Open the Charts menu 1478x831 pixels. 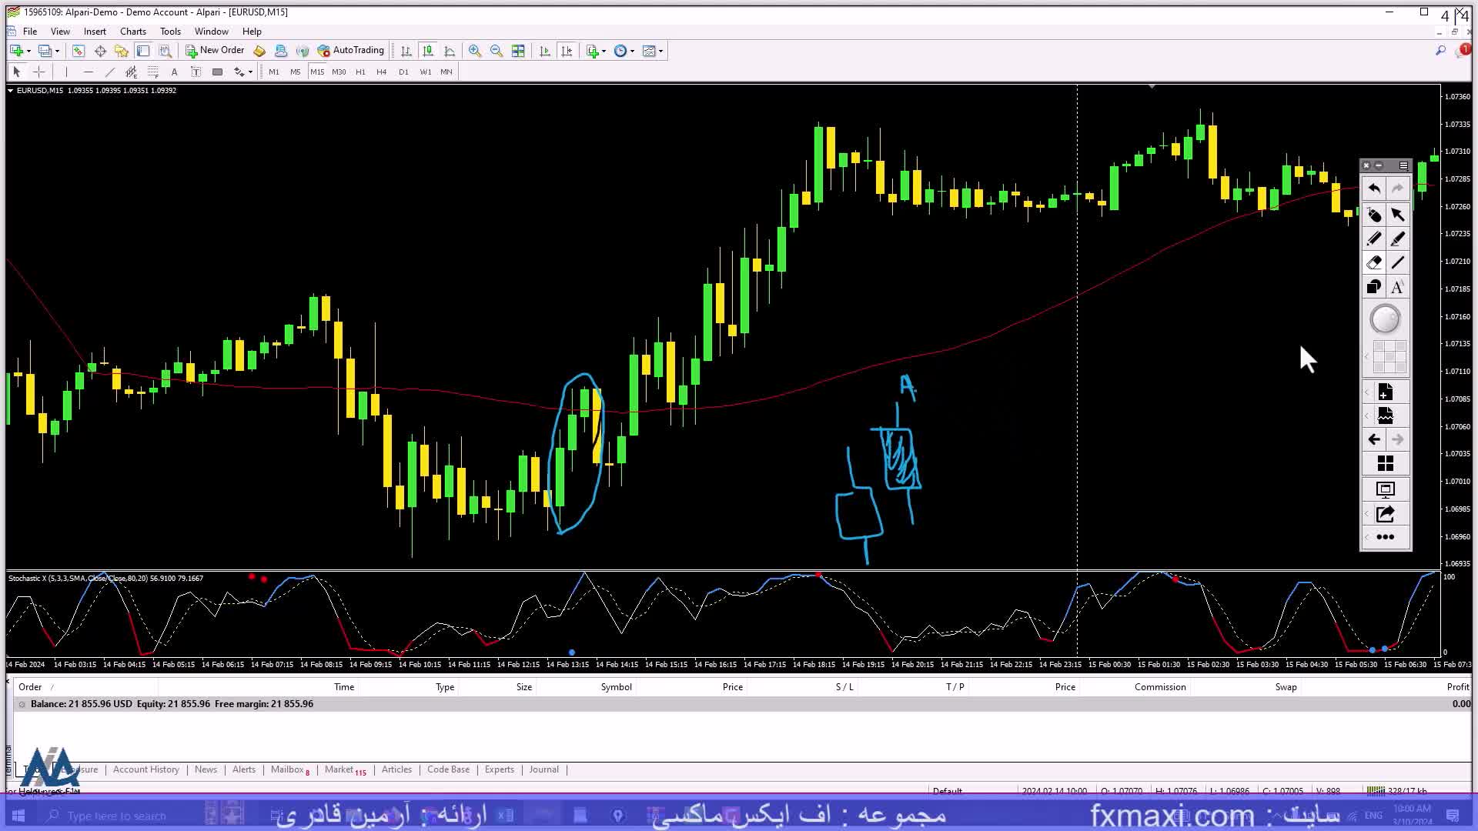132,32
